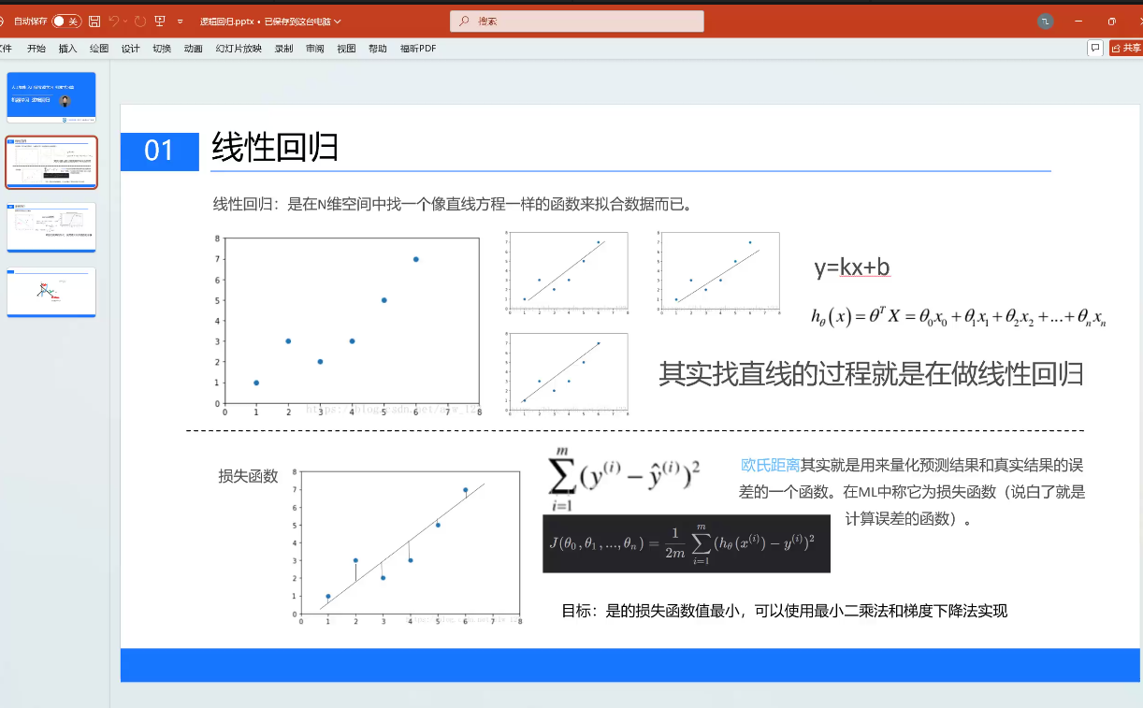Screen dimensions: 1143x708
Task: Open the comments pane icon
Action: [x=1094, y=48]
